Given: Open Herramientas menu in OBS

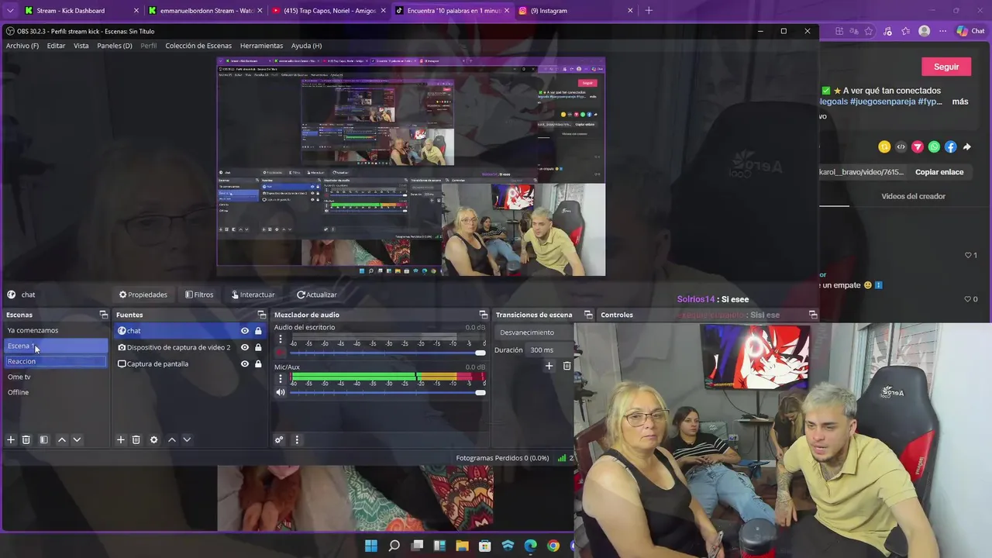Looking at the screenshot, I should (261, 46).
